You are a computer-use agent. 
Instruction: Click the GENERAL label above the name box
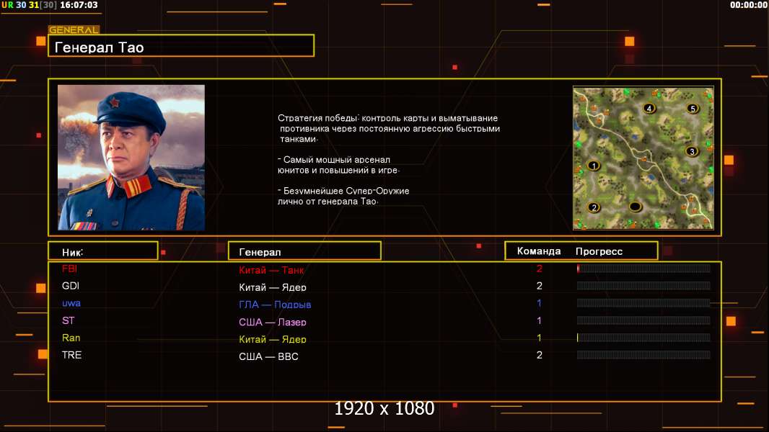pyautogui.click(x=74, y=30)
